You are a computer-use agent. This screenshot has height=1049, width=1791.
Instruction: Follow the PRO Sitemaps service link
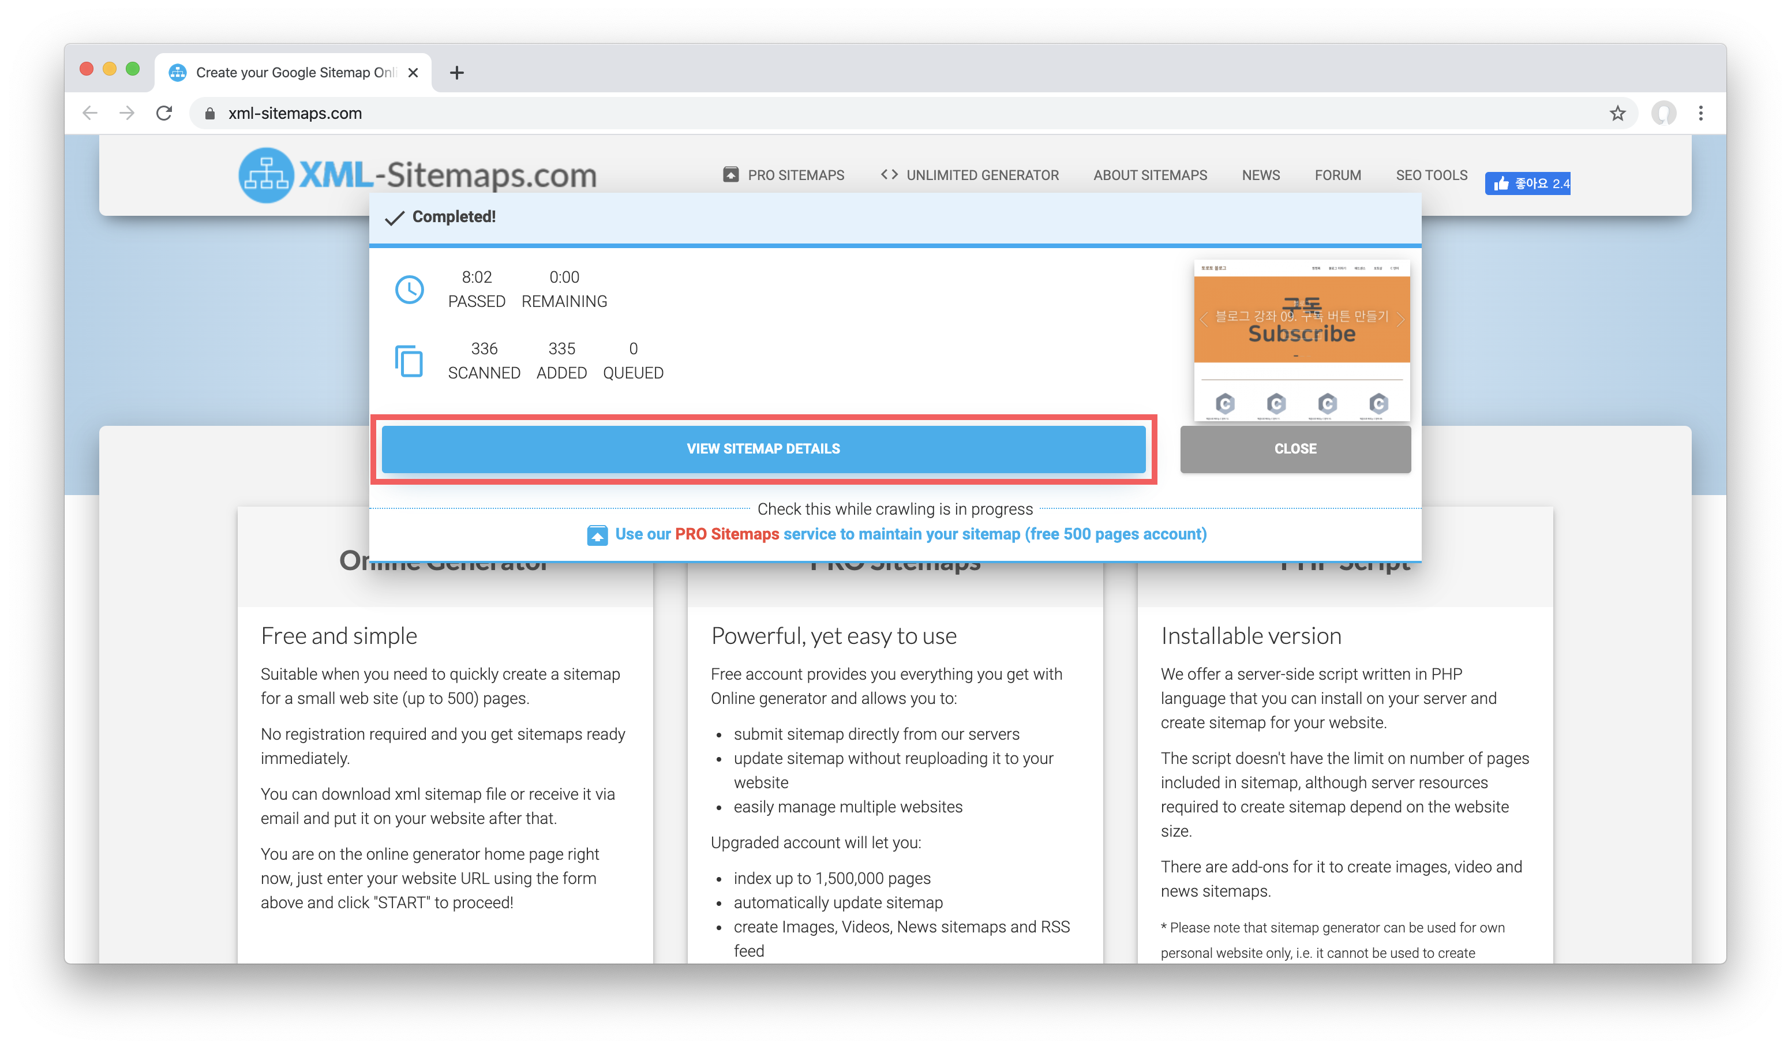(x=910, y=534)
